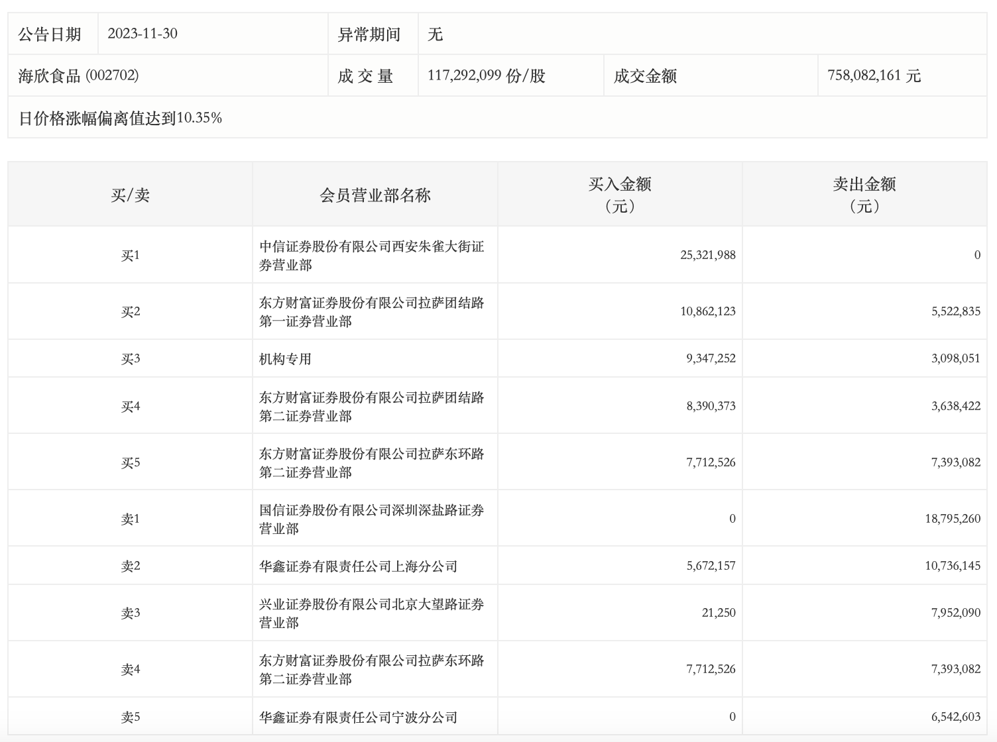Open 东方财富证券拉萨团结路第一证券营业部 entry
This screenshot has height=742, width=997.
371,311
